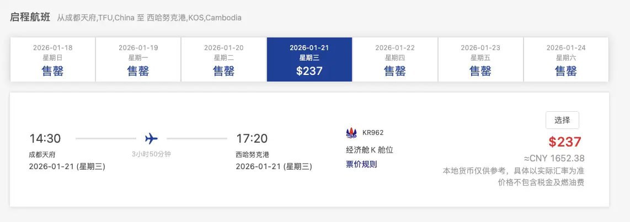Click the airplane icon between flight times
Image resolution: width=630 pixels, height=222 pixels.
pos(151,138)
